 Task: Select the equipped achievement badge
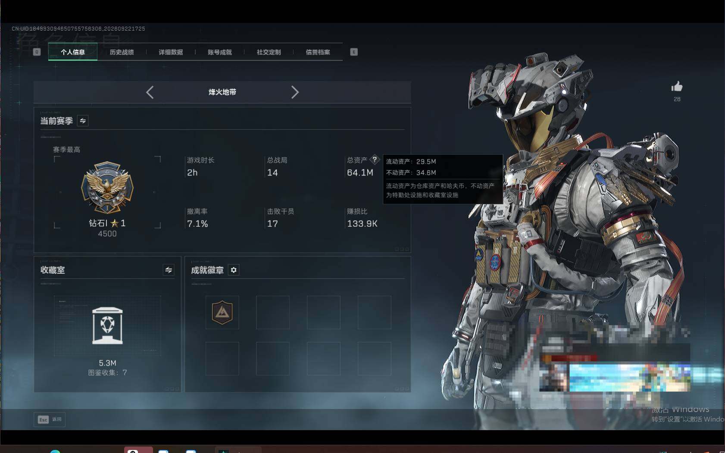(x=222, y=312)
